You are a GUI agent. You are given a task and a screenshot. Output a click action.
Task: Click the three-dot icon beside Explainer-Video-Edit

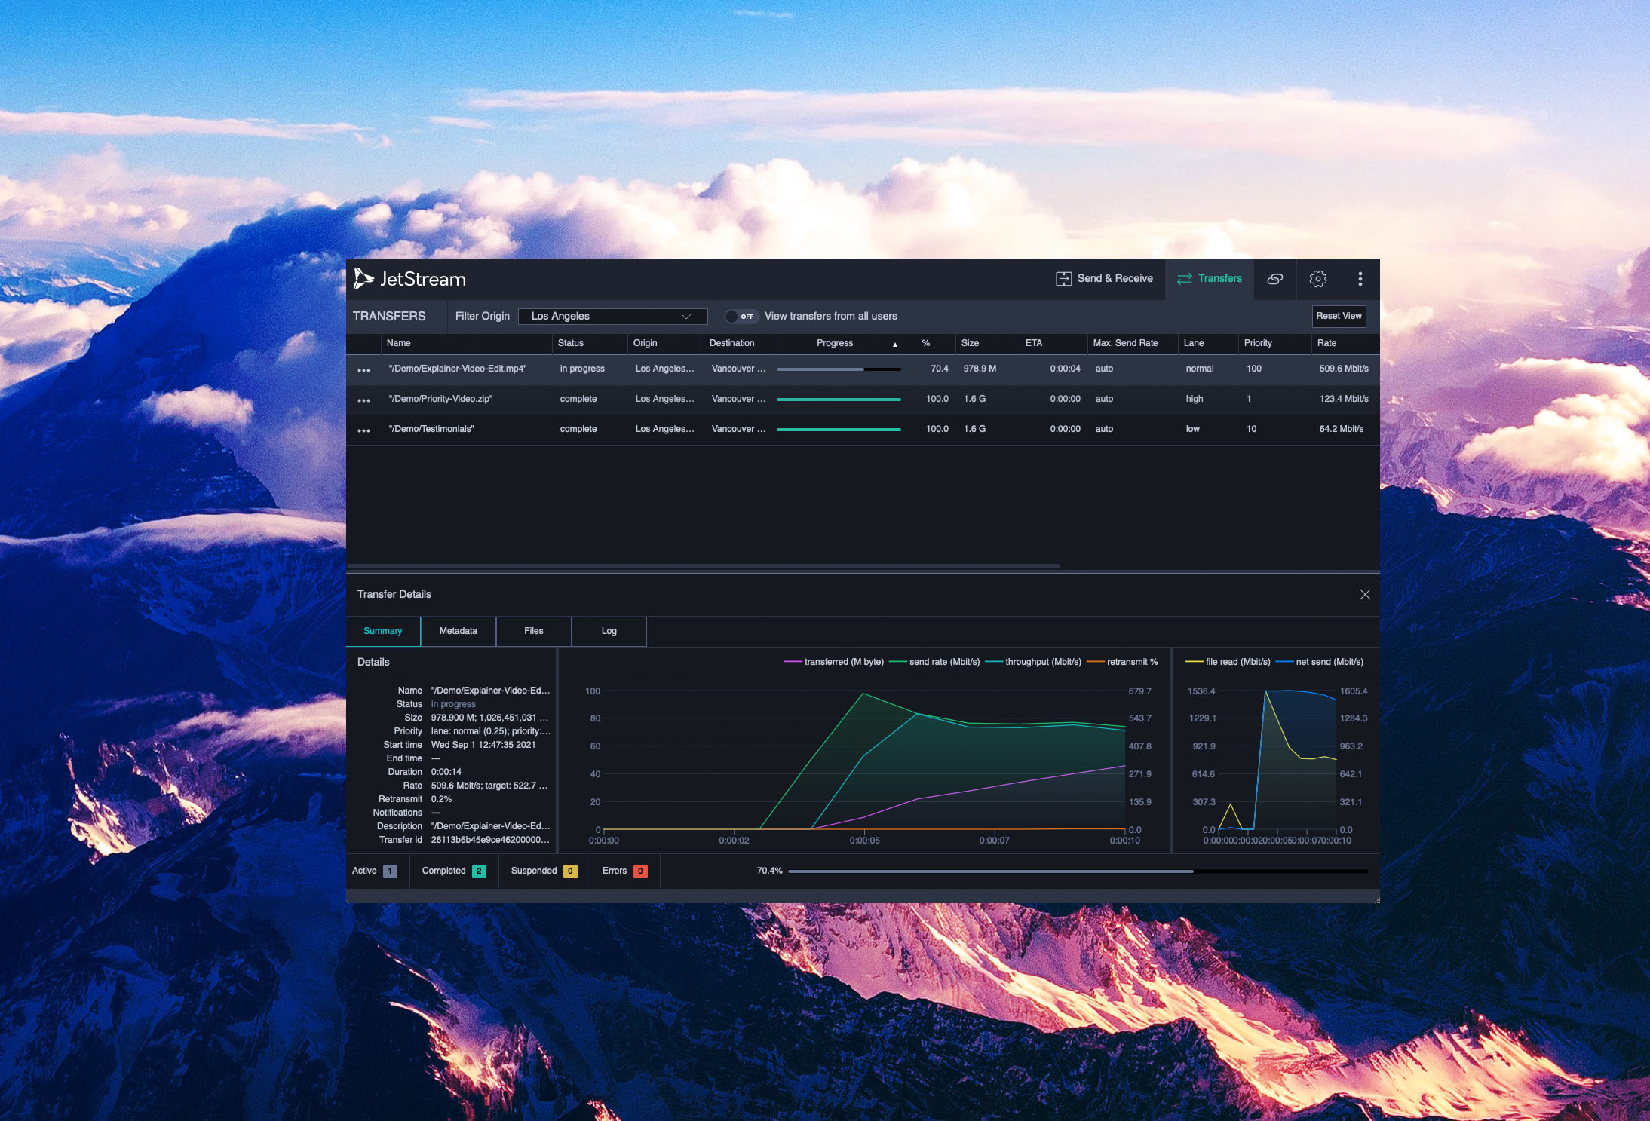361,368
